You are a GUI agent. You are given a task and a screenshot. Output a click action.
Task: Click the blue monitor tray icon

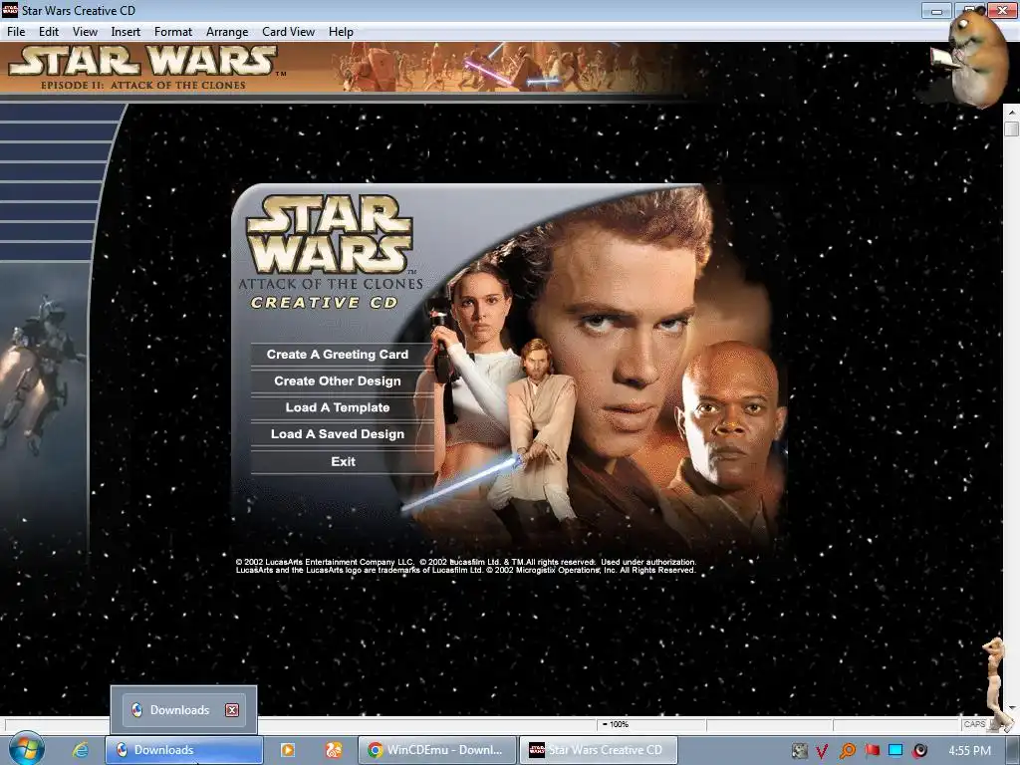895,751
